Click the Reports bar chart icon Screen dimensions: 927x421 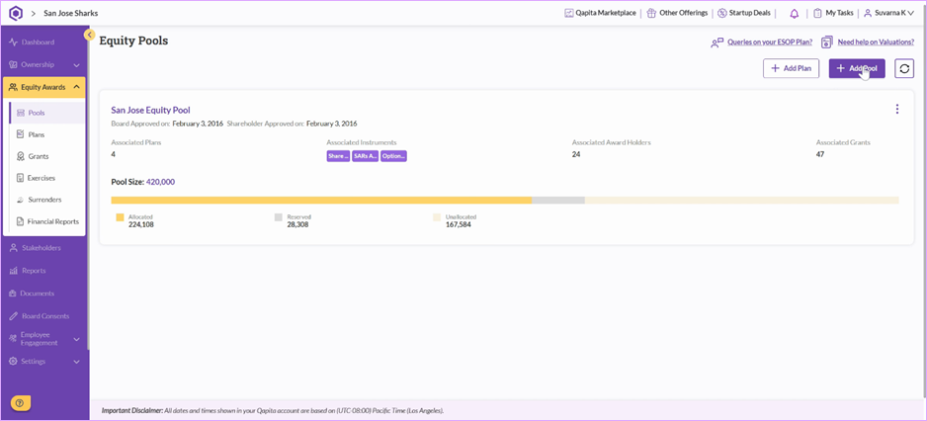(x=13, y=271)
